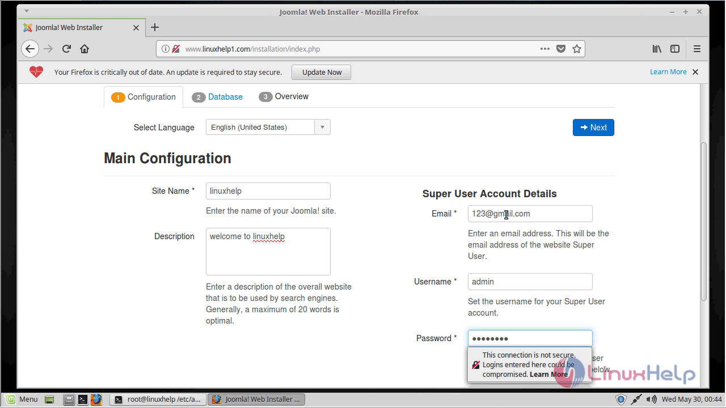This screenshot has height=408, width=726.
Task: Select the Joomla! Web Installer taskbar window
Action: (x=256, y=399)
